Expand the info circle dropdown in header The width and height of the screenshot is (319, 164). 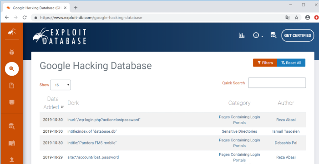pyautogui.click(x=258, y=35)
